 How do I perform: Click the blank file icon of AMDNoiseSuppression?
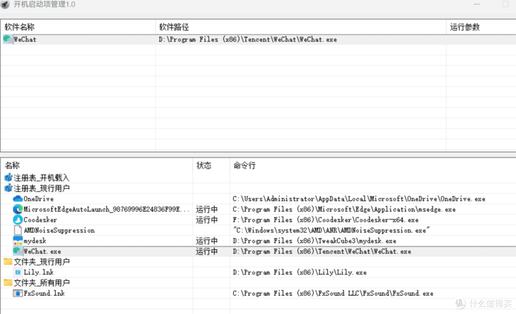(x=18, y=230)
